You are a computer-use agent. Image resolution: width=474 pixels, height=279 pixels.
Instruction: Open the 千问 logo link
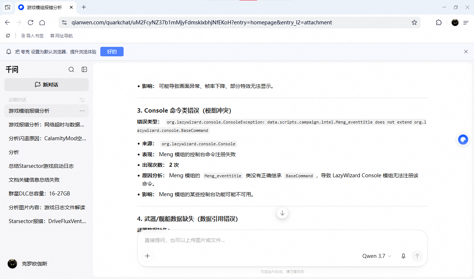(12, 69)
